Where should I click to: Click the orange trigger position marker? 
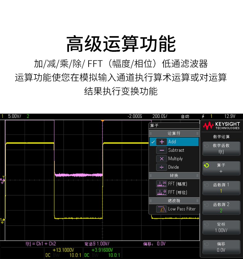coord(103,121)
